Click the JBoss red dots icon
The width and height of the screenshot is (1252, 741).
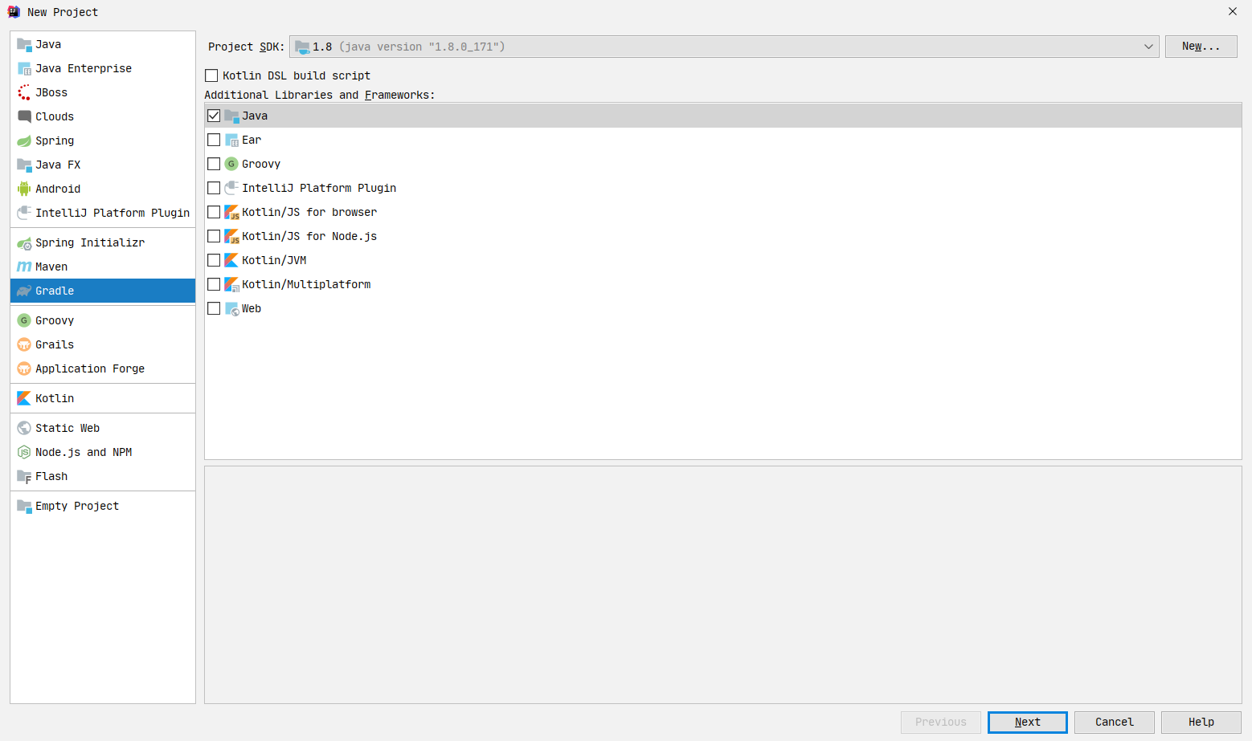tap(24, 92)
